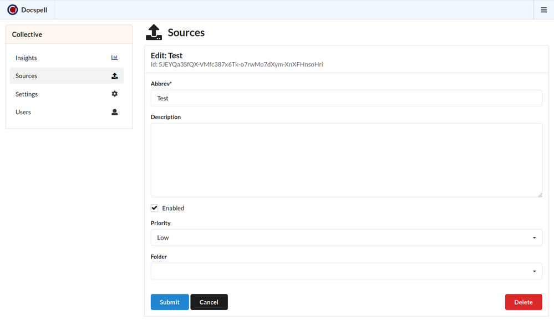Click the Settings gear icon
The width and height of the screenshot is (554, 320).
click(114, 94)
